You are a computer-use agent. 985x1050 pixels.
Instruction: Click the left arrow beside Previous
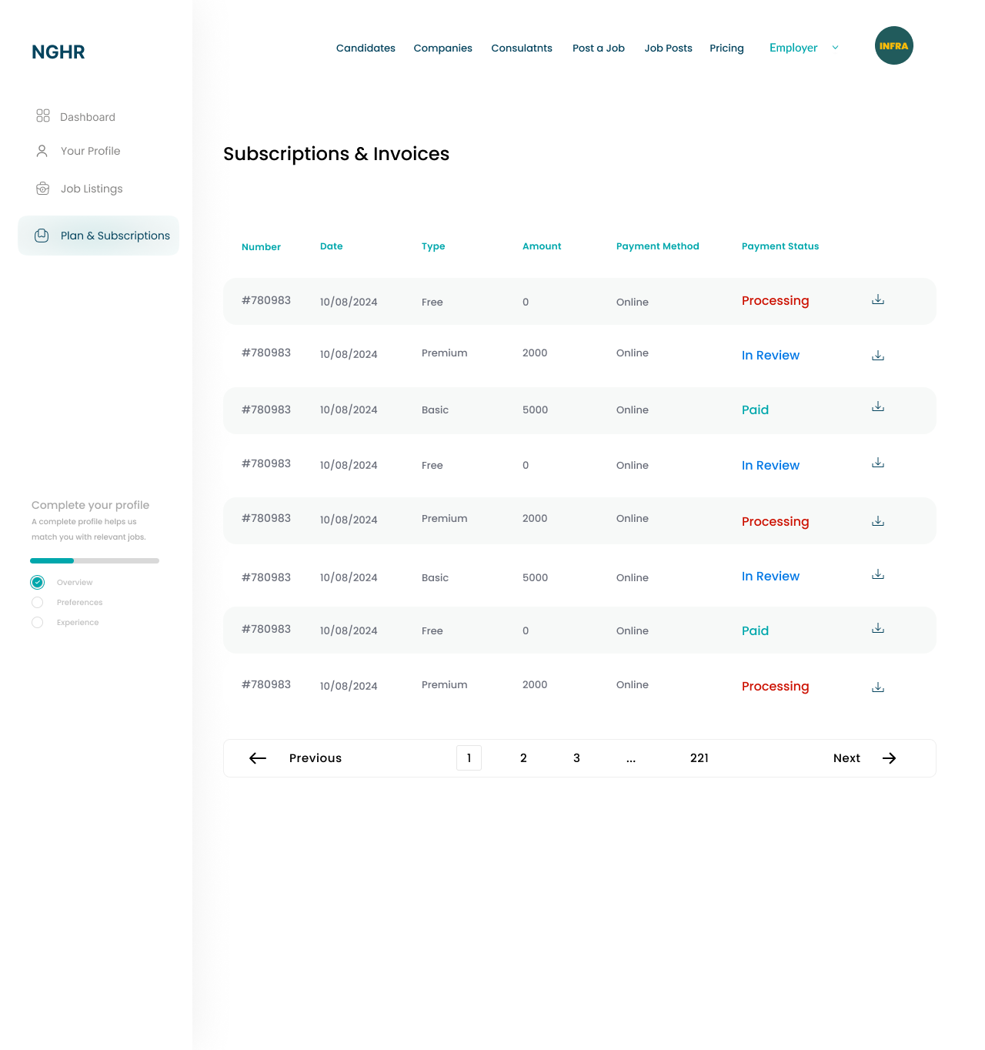258,758
